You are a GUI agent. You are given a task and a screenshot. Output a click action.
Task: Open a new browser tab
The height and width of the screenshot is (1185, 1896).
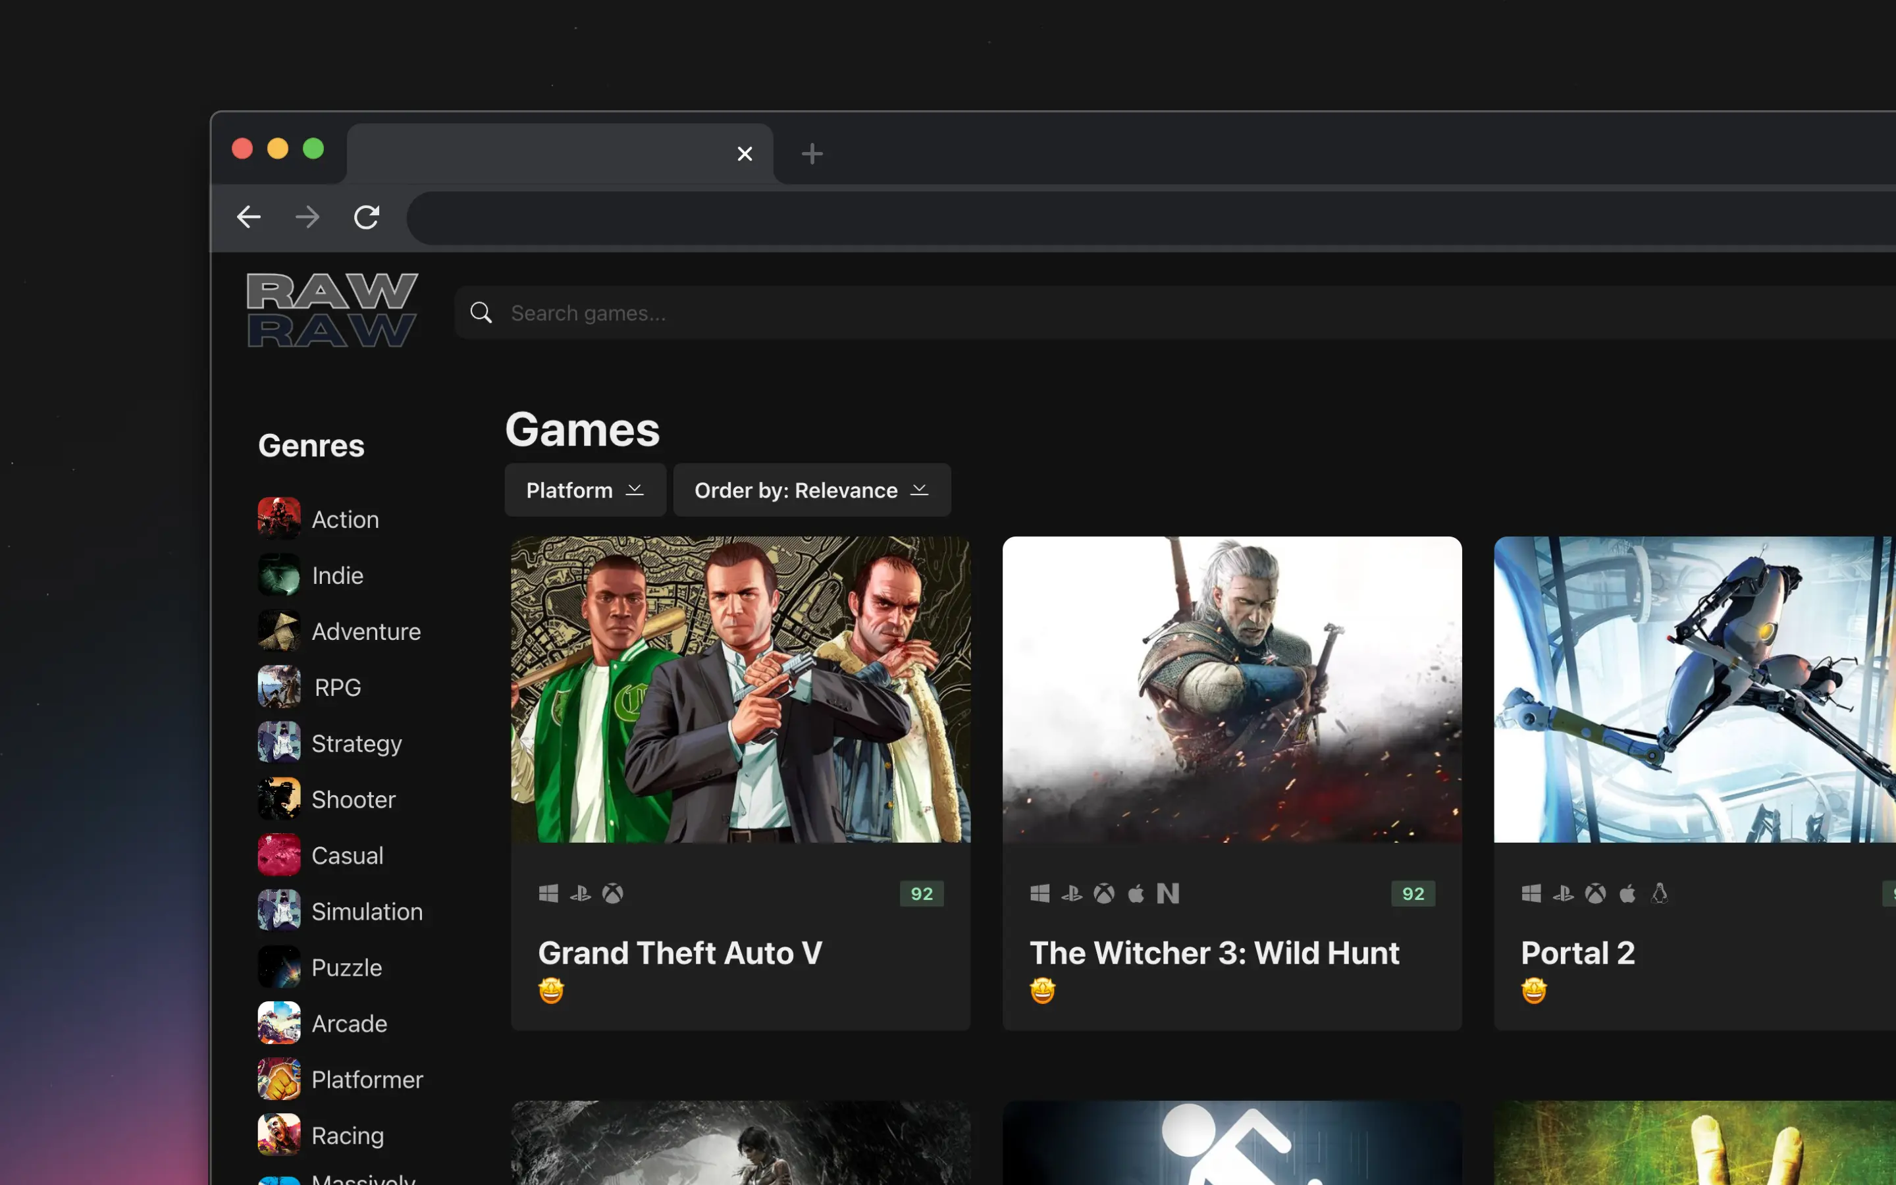(812, 153)
